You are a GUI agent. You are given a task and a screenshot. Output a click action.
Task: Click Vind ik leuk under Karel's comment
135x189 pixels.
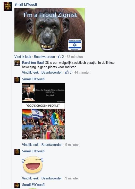[x=30, y=72]
